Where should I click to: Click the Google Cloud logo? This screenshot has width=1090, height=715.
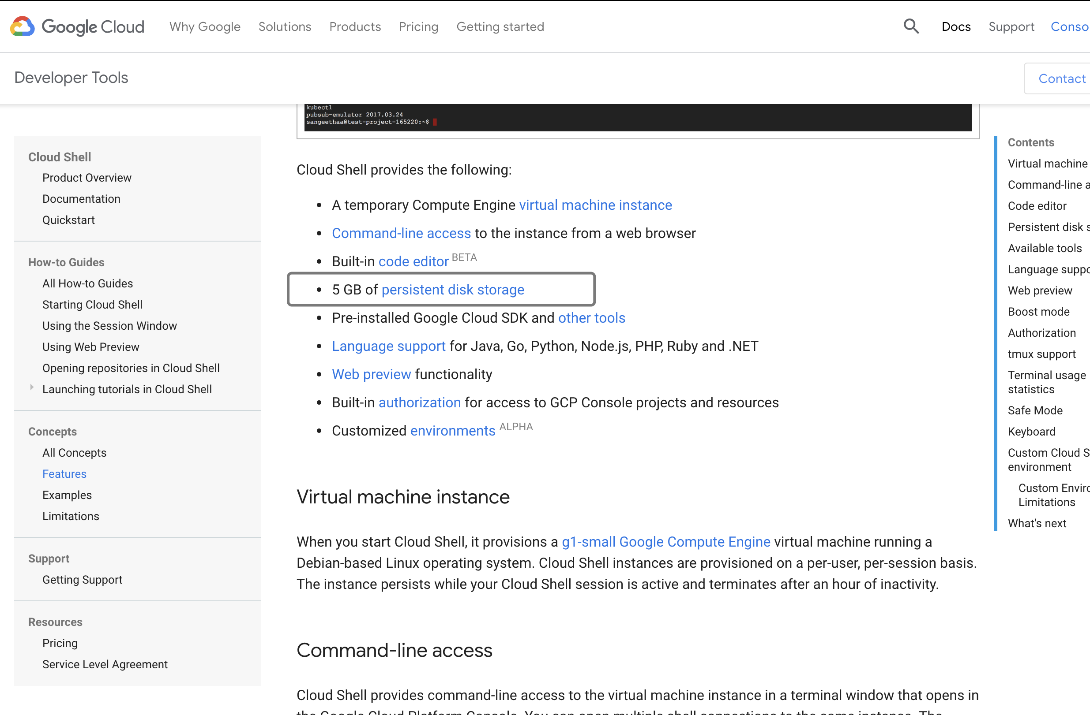(x=77, y=26)
